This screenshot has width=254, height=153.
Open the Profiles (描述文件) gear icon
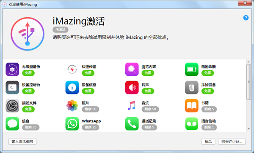pos(12,106)
